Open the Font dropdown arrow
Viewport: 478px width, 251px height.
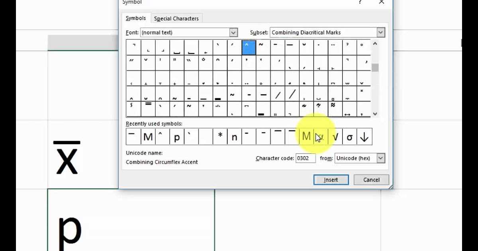[x=233, y=33]
